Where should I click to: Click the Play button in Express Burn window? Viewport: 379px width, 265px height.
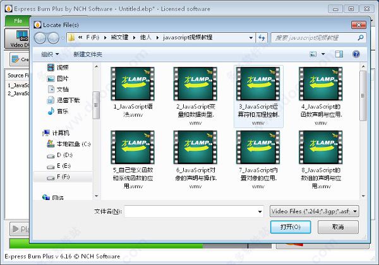(x=20, y=229)
